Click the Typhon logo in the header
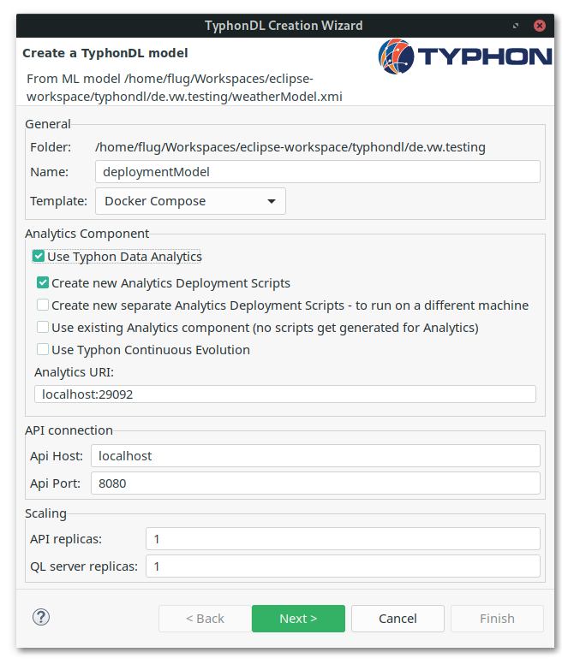 465,56
